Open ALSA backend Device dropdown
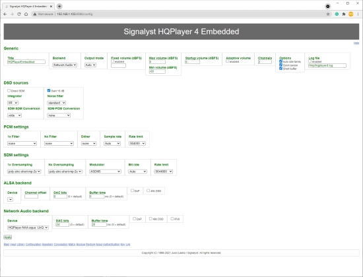Image resolution: width=363 pixels, height=277 pixels. point(10,199)
